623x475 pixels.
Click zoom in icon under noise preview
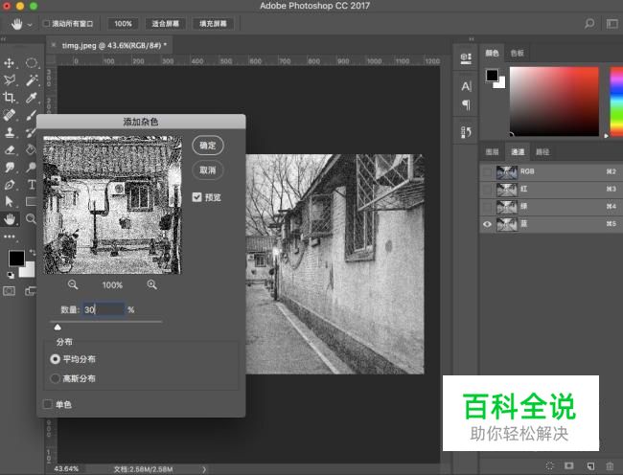click(151, 284)
